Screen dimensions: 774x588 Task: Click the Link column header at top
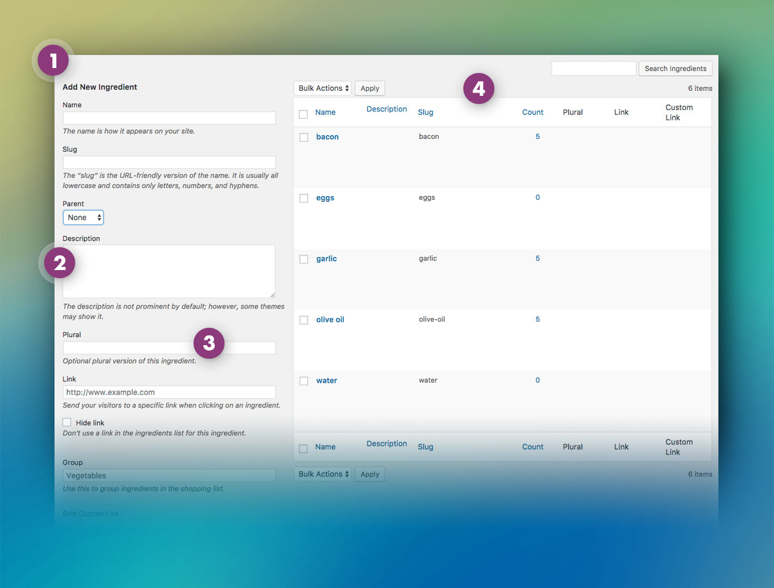click(x=621, y=112)
